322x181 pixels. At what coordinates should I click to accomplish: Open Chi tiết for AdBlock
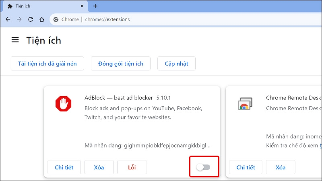(64, 167)
